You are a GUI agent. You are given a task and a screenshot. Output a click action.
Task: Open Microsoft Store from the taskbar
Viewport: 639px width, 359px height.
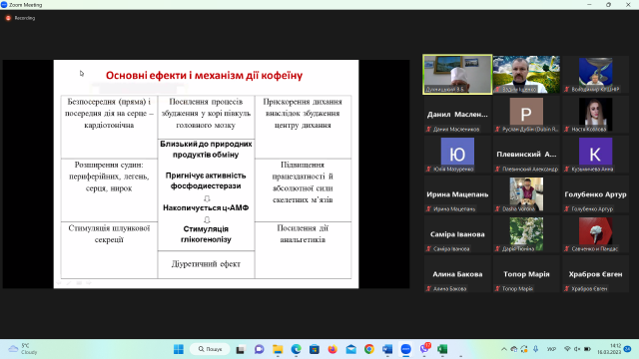pyautogui.click(x=315, y=349)
